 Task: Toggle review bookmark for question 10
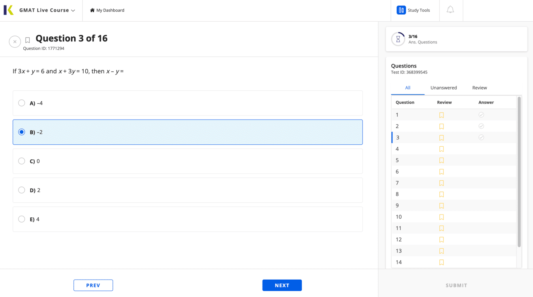(x=441, y=217)
